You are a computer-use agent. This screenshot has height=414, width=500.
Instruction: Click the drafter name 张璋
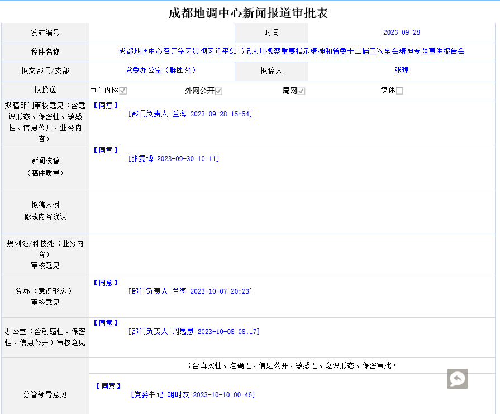[401, 70]
